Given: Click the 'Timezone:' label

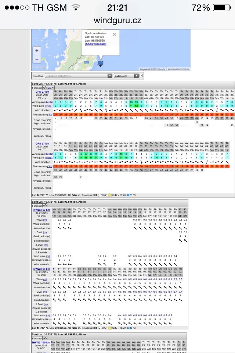Looking at the screenshot, I should 38,76.
